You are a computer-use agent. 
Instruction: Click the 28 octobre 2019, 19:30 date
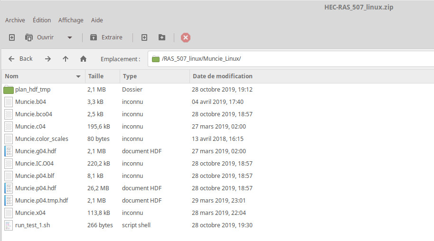pyautogui.click(x=222, y=225)
